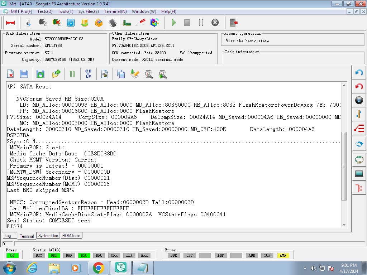Click the green Power ON indicator
The width and height of the screenshot is (367, 275).
point(13,255)
